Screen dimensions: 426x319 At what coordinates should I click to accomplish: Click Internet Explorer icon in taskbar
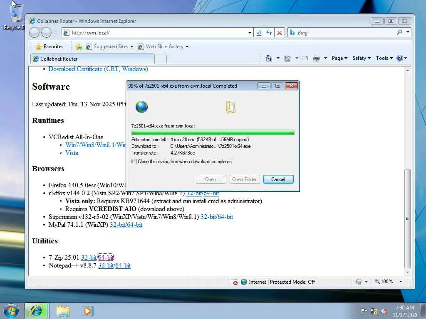pyautogui.click(x=36, y=311)
